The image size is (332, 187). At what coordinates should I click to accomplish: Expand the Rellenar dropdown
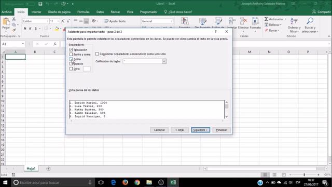point(281,25)
